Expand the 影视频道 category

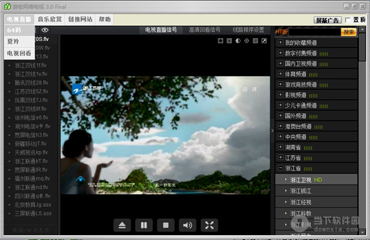click(x=316, y=95)
